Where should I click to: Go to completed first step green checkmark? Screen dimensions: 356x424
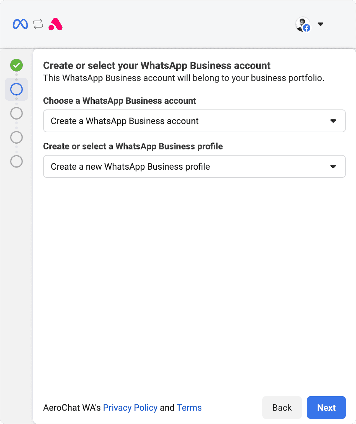click(16, 65)
